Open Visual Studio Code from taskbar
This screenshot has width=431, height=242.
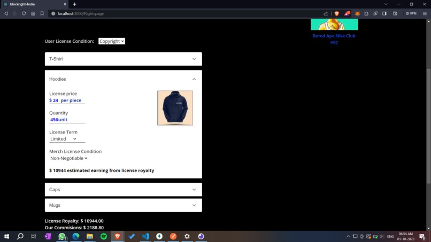tap(145, 236)
